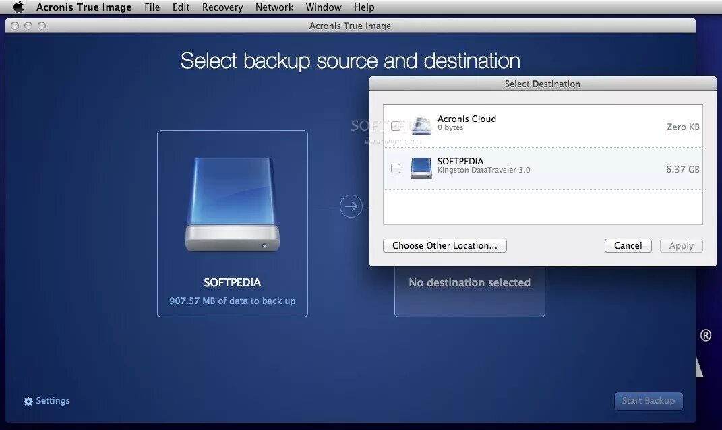Click the '6.37 GB' size value
Screen dimensions: 722x430
[682, 169]
